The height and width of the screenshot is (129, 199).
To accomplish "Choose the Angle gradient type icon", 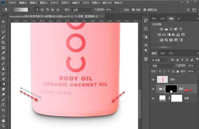I will tap(47, 10).
